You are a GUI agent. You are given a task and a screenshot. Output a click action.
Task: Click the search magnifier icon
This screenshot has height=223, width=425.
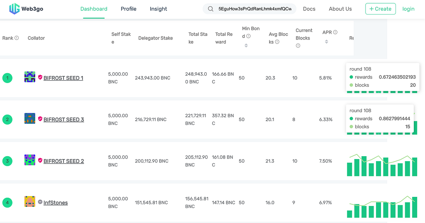pyautogui.click(x=210, y=9)
